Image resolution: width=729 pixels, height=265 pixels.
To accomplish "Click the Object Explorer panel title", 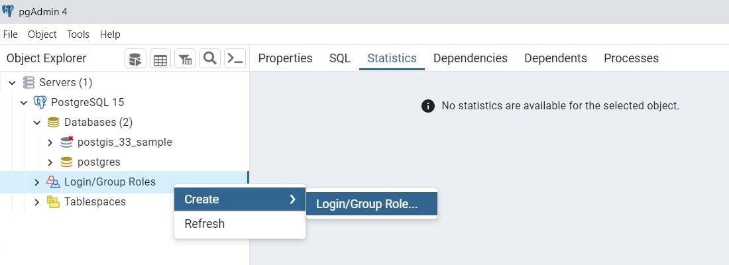I will point(46,58).
